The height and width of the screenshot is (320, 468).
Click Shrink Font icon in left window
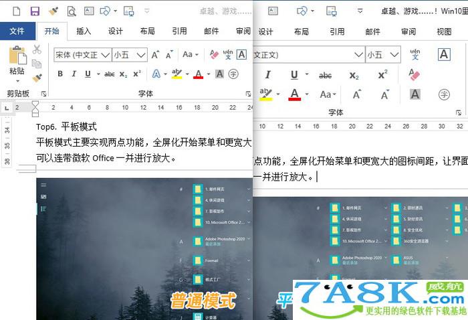[x=169, y=55]
